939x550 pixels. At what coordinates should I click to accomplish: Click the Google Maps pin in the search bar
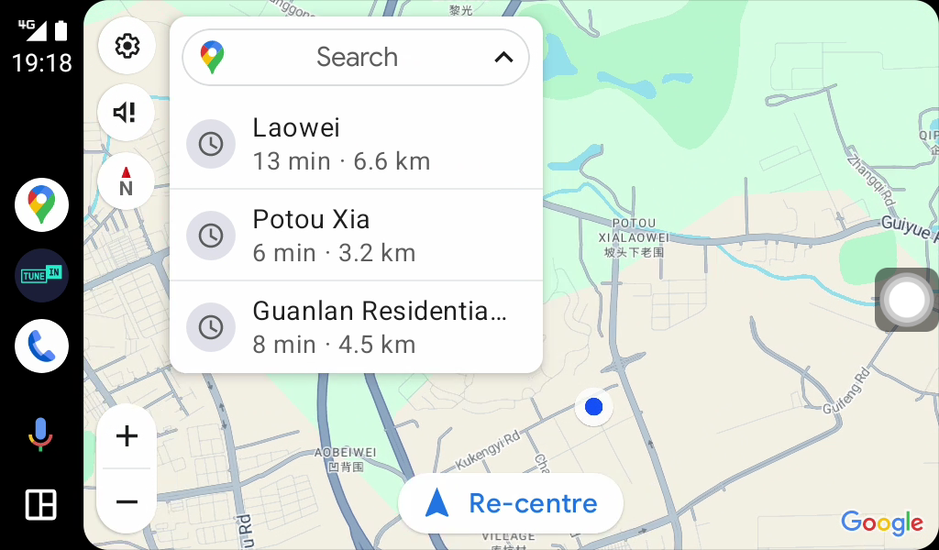coord(212,58)
